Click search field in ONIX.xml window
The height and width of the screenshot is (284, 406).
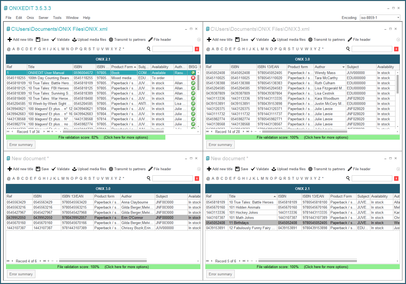point(173,49)
